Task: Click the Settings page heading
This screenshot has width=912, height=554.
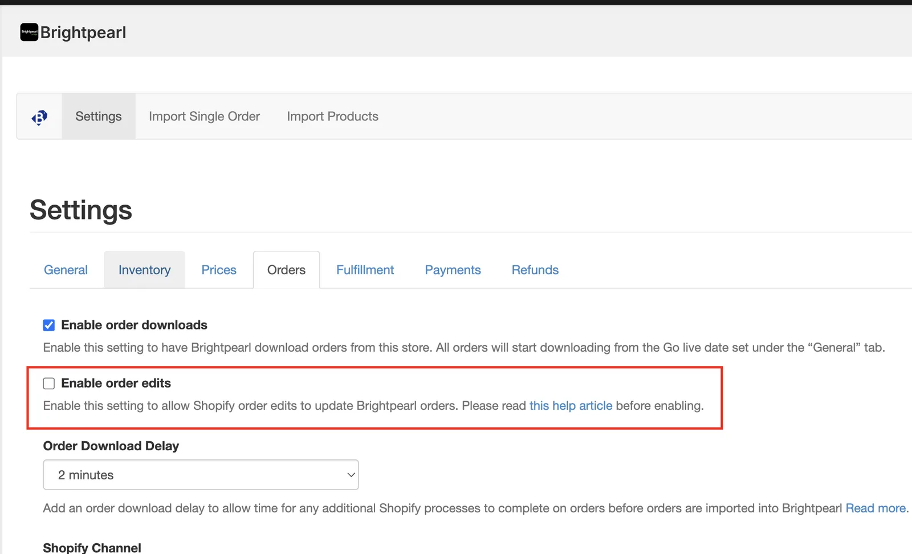Action: click(81, 210)
